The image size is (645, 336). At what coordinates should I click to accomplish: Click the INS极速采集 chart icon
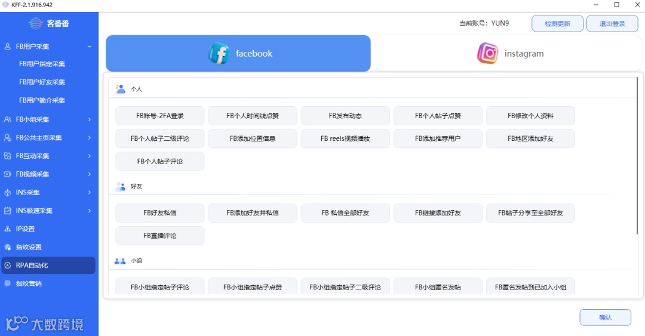[x=7, y=211]
